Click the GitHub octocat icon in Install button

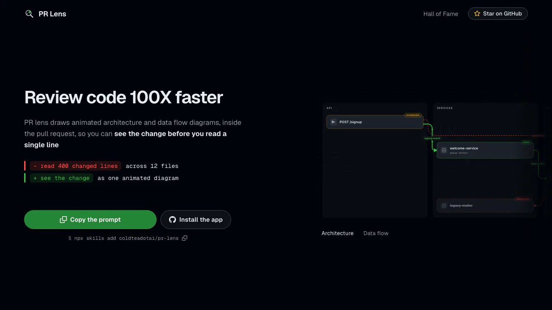172,220
